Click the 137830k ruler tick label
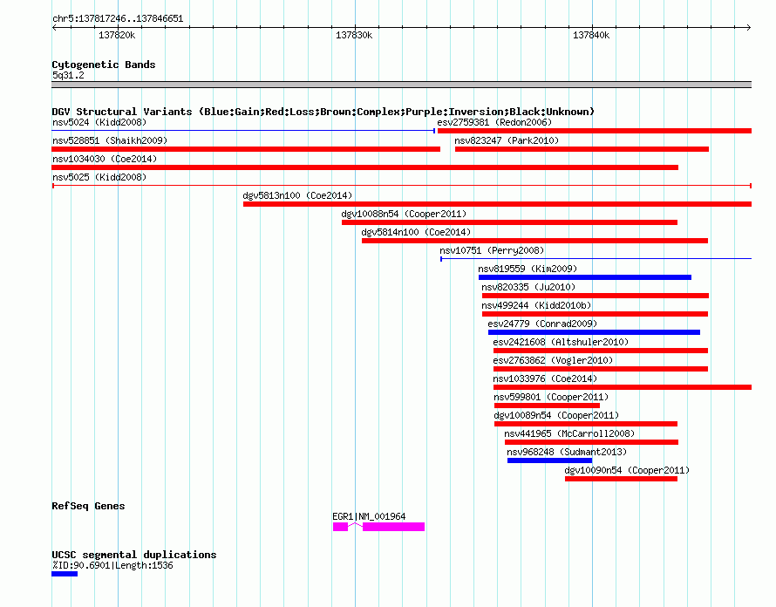This screenshot has width=776, height=607. [x=354, y=35]
